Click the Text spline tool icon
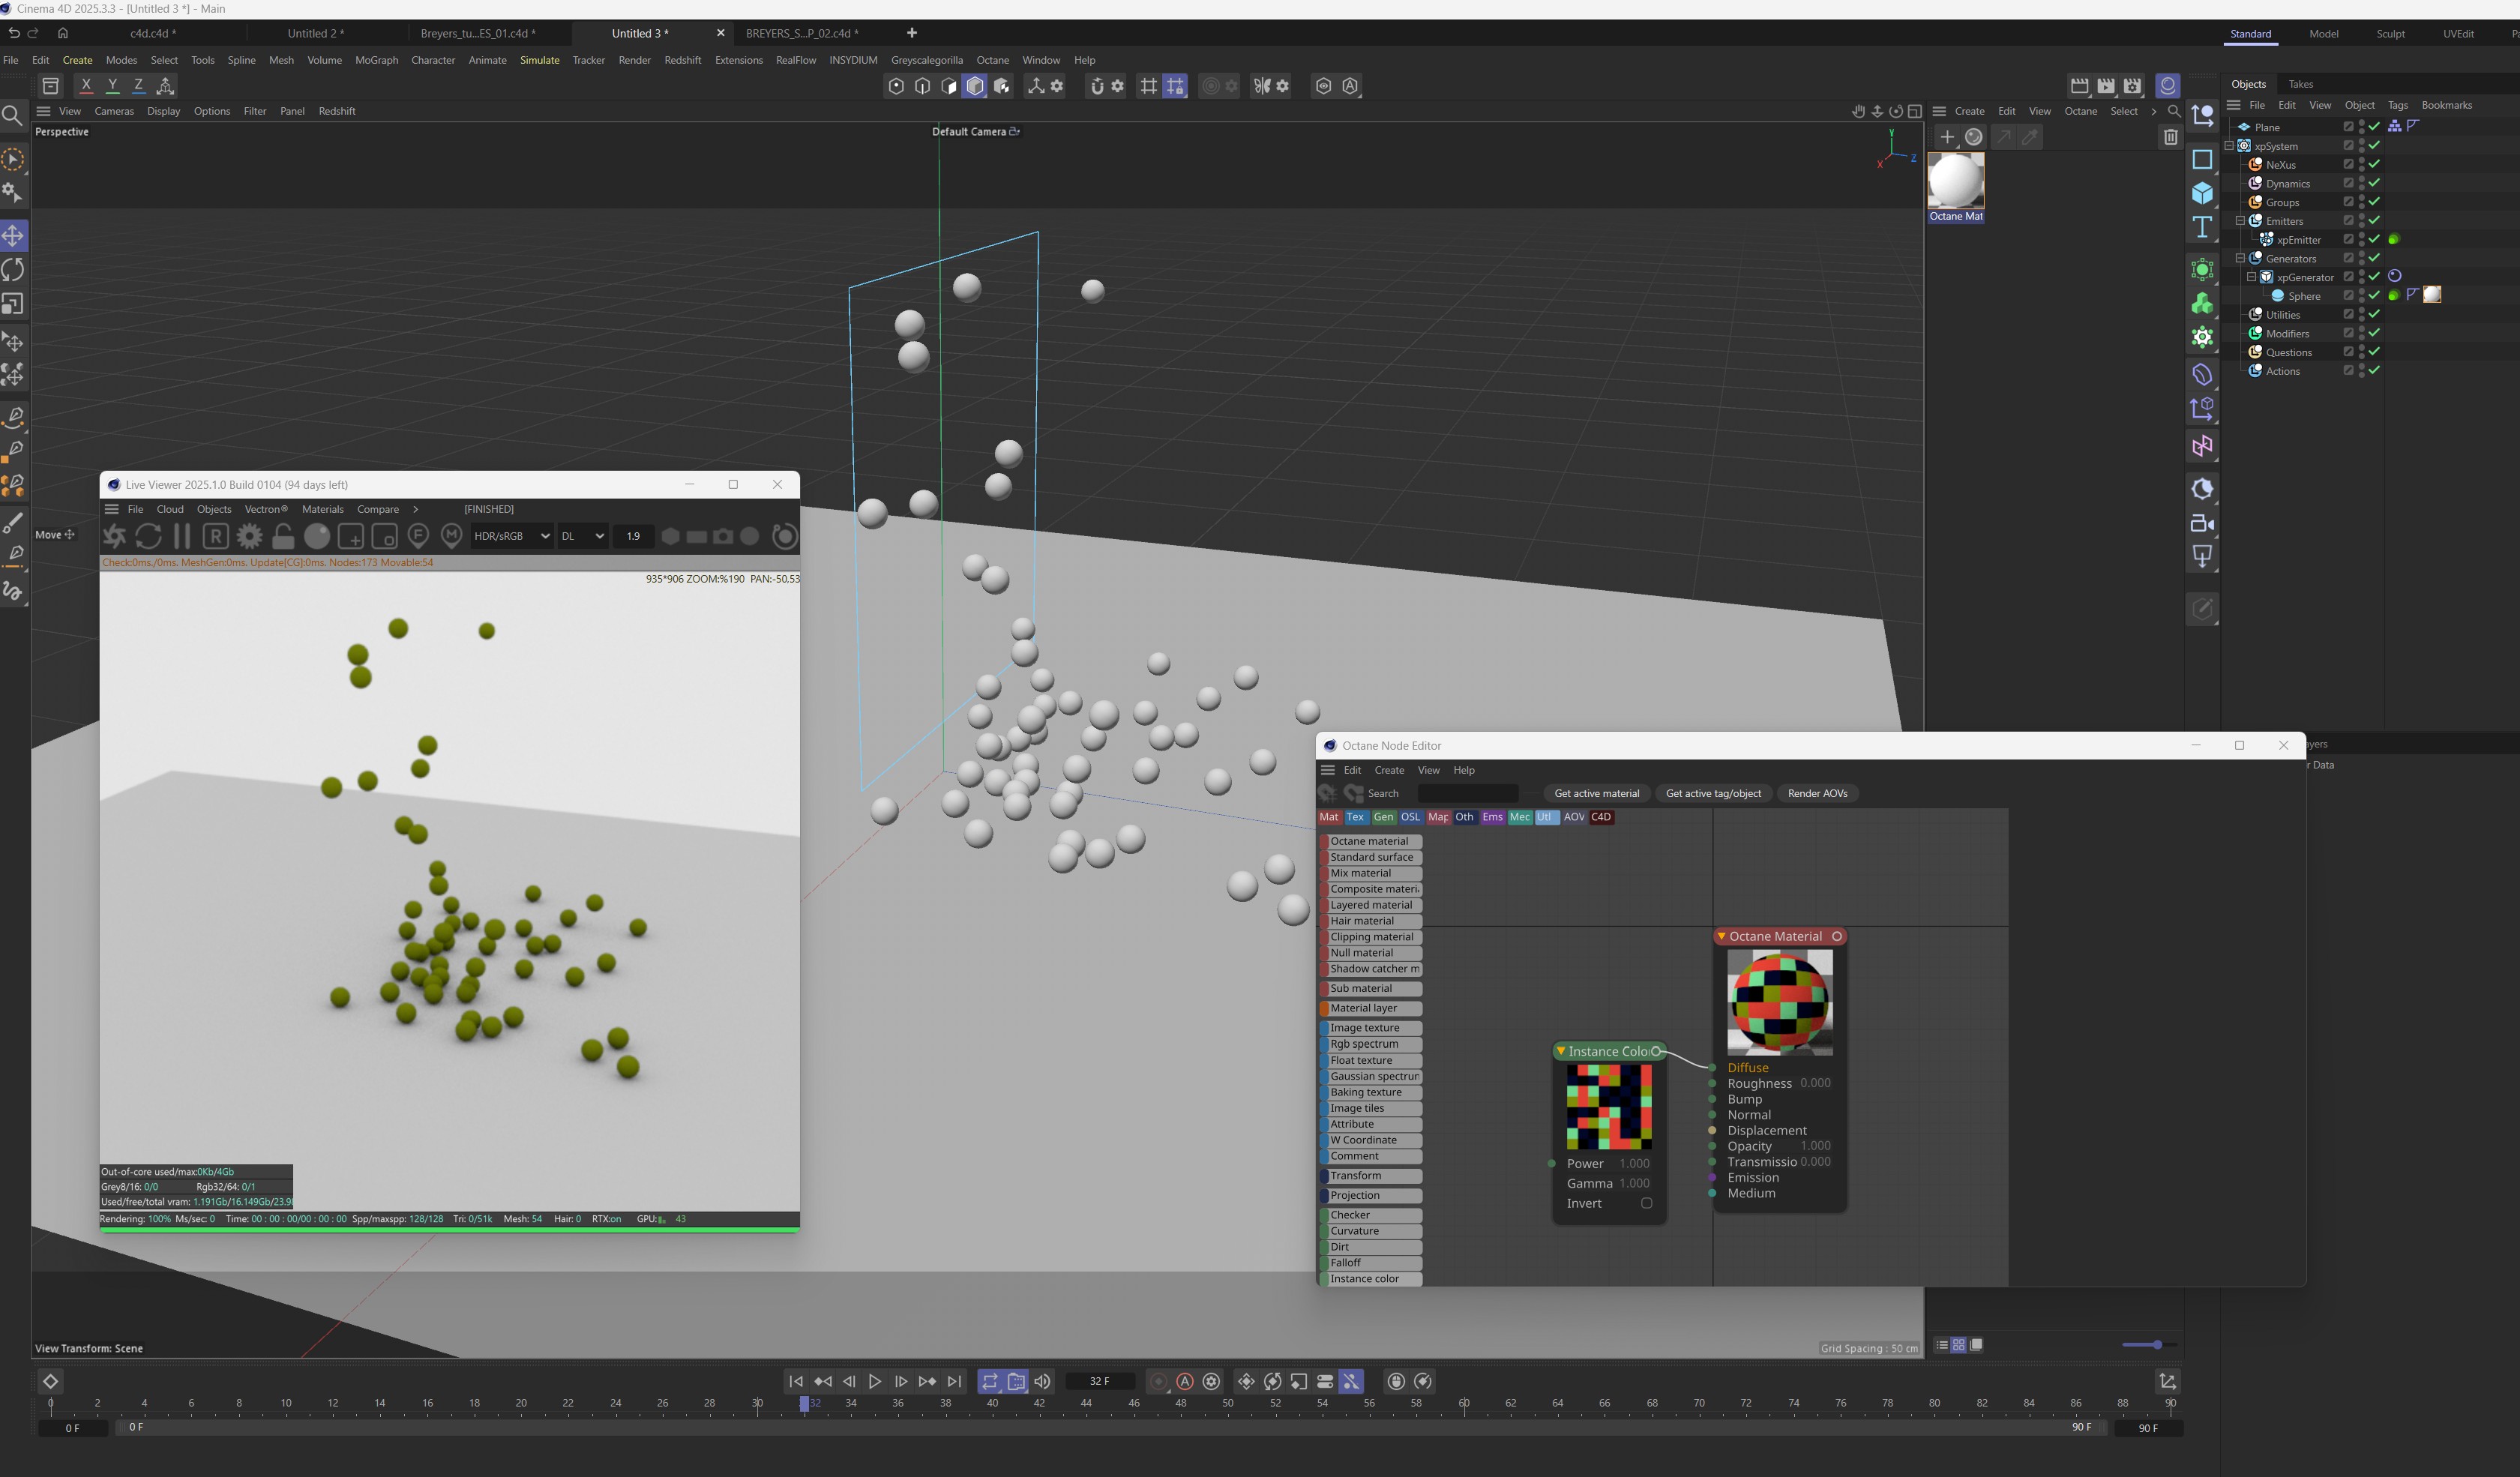This screenshot has width=2520, height=1477. (x=2202, y=228)
